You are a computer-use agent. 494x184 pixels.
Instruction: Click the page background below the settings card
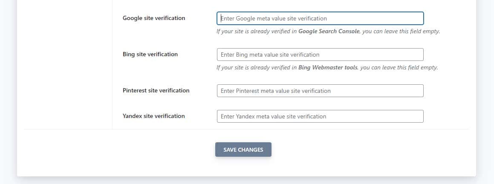pyautogui.click(x=247, y=181)
